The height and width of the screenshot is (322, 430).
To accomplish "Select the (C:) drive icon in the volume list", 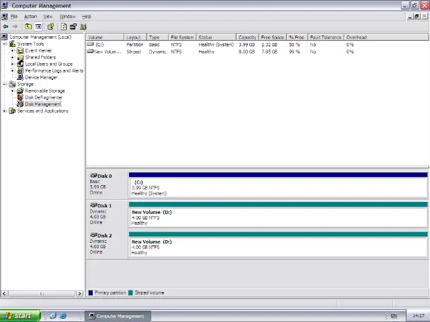I will pos(91,44).
